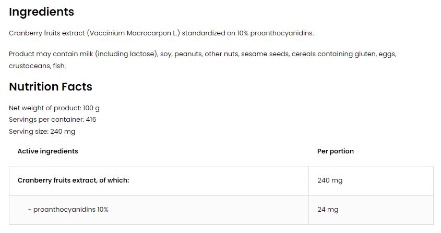This screenshot has width=441, height=233.
Task: Click the 'Servings per container: 416' line
Action: point(52,120)
